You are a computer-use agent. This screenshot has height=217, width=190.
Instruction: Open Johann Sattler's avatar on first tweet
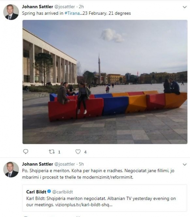11,12
